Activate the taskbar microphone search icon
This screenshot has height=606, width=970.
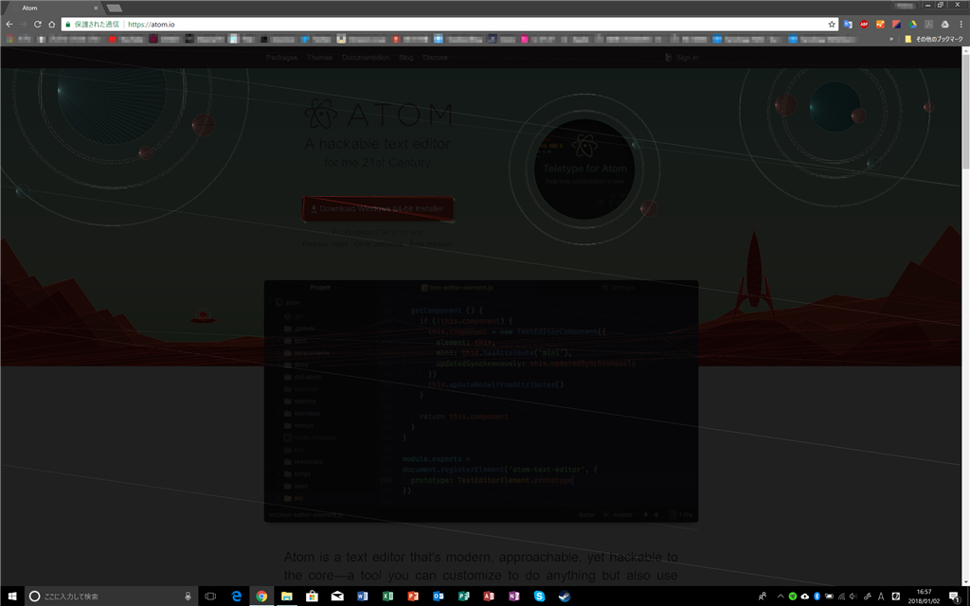[189, 597]
